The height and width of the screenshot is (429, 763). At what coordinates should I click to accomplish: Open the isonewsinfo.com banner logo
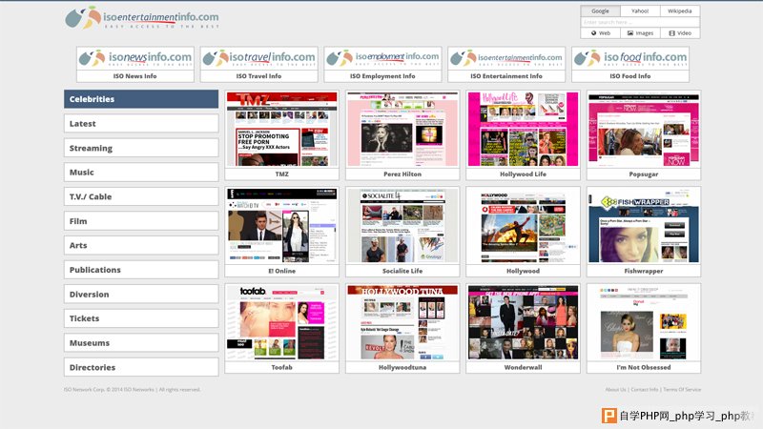tap(135, 58)
